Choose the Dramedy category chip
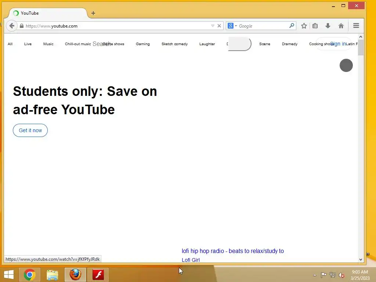The image size is (376, 282). (x=290, y=44)
